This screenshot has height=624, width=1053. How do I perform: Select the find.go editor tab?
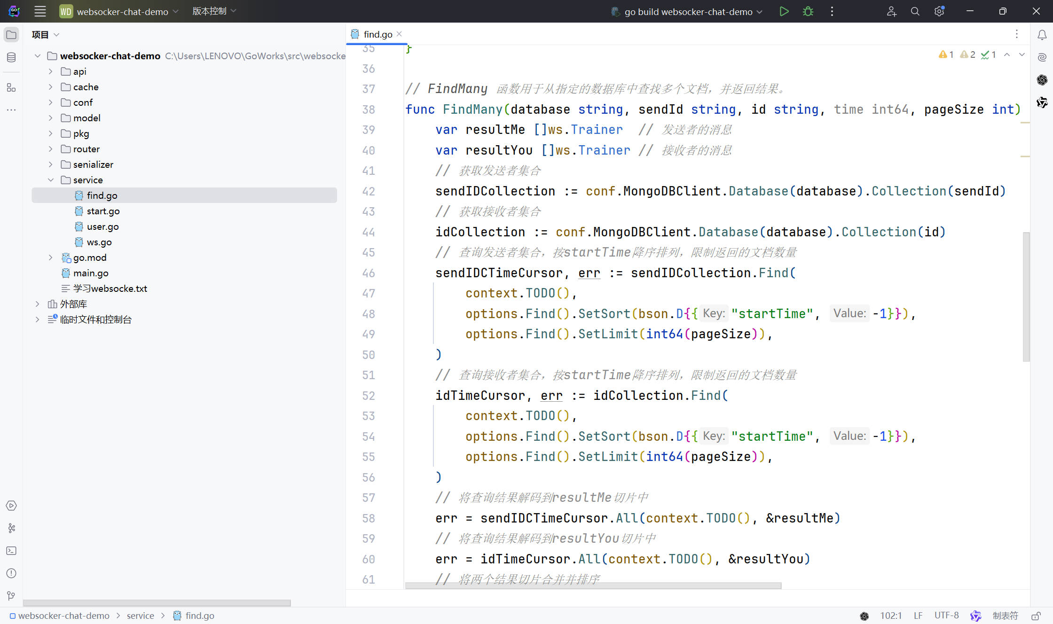(377, 34)
